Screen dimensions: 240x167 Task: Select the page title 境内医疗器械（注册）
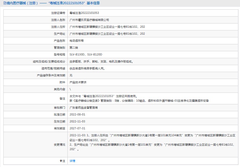(22, 3)
